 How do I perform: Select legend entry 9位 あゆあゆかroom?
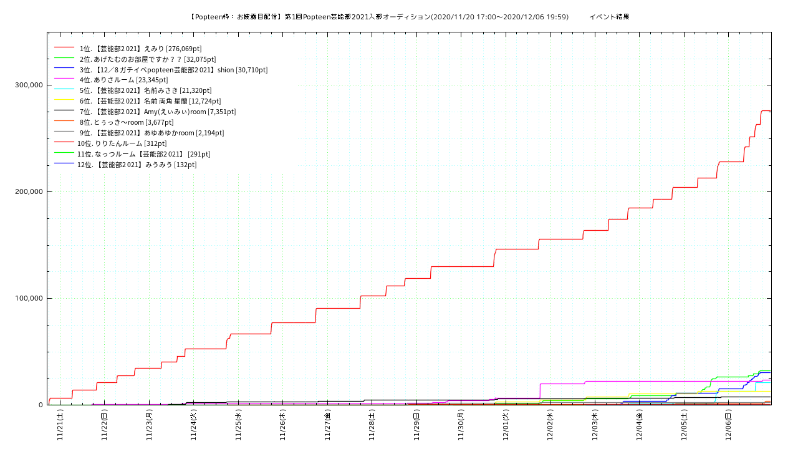click(x=151, y=133)
